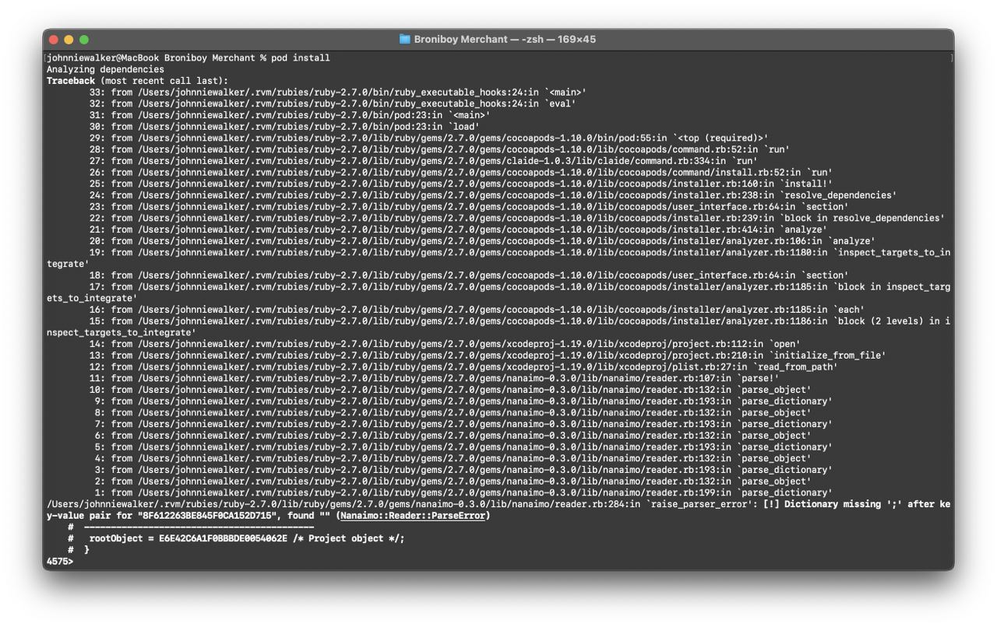
Task: Click the window title 'Broniboy Merchant — -zsh — 169×45'
Action: 505,39
